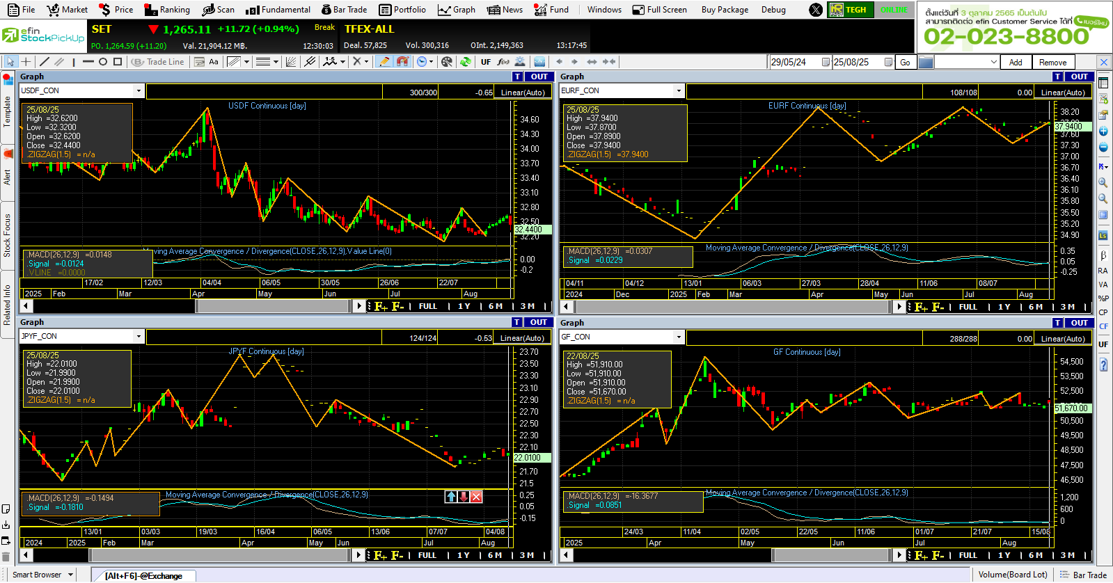This screenshot has height=583, width=1113.
Task: Move MACD pane down with red arrow
Action: tap(464, 497)
